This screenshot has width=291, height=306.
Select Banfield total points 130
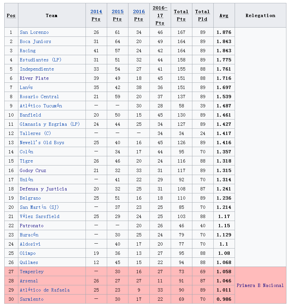coord(181,115)
